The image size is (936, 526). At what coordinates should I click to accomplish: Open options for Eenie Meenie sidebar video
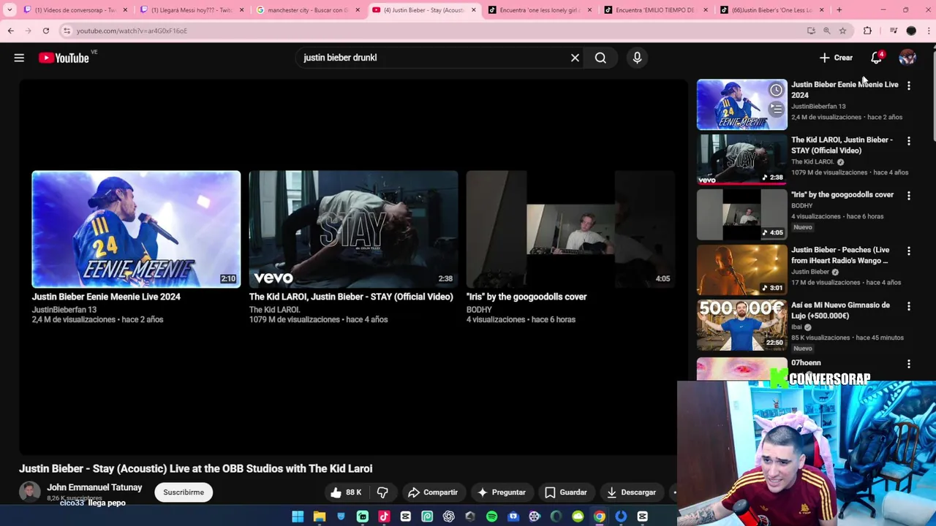(908, 85)
